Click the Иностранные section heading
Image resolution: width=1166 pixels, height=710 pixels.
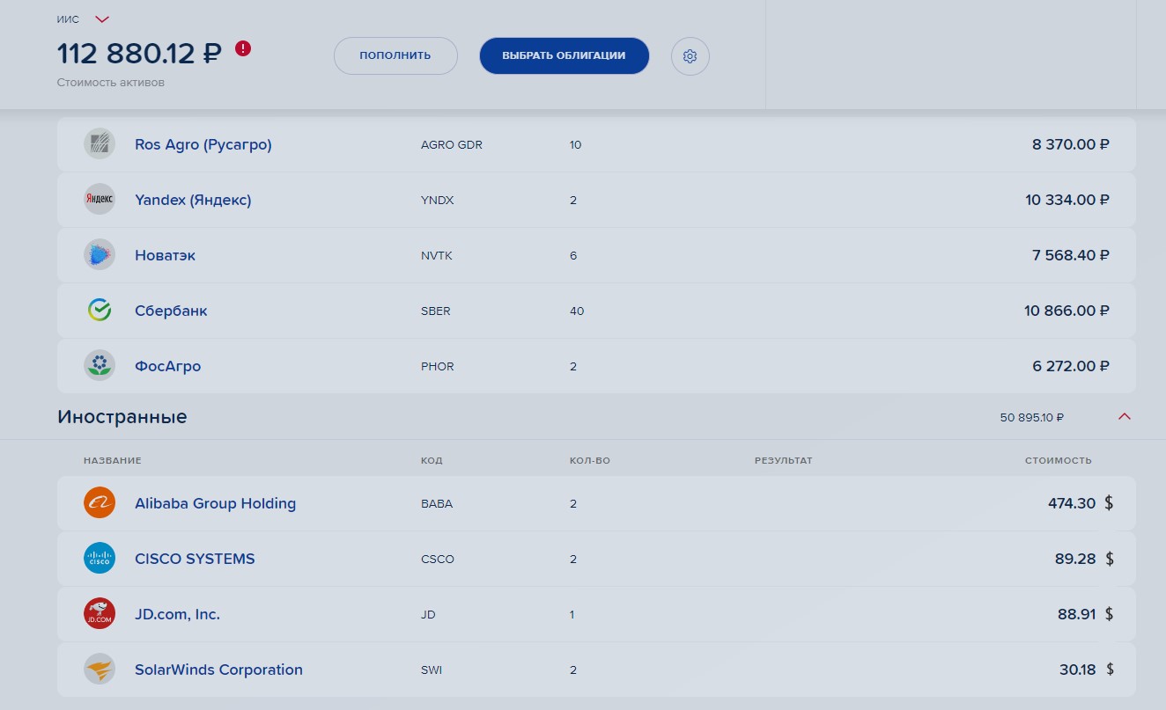[x=122, y=417]
